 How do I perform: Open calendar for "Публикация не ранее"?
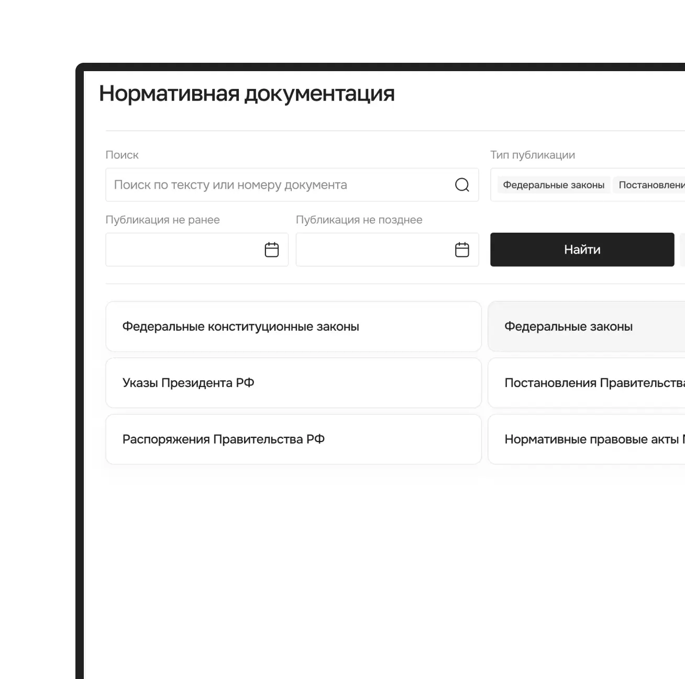[272, 250]
